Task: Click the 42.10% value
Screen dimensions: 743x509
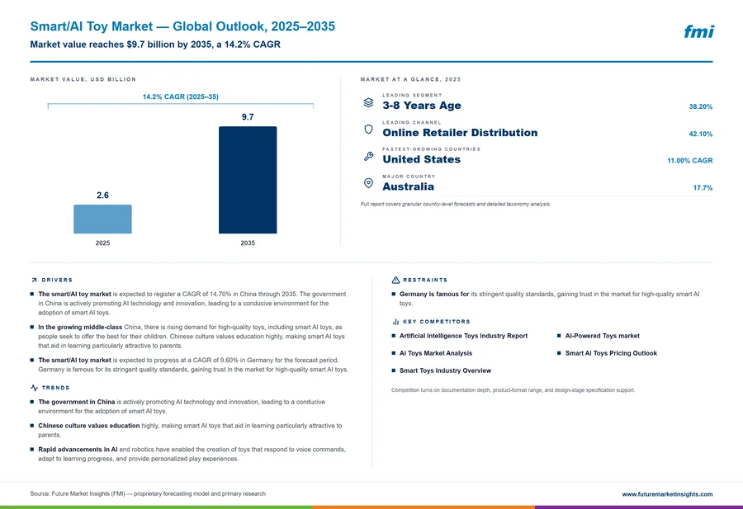Action: tap(700, 134)
